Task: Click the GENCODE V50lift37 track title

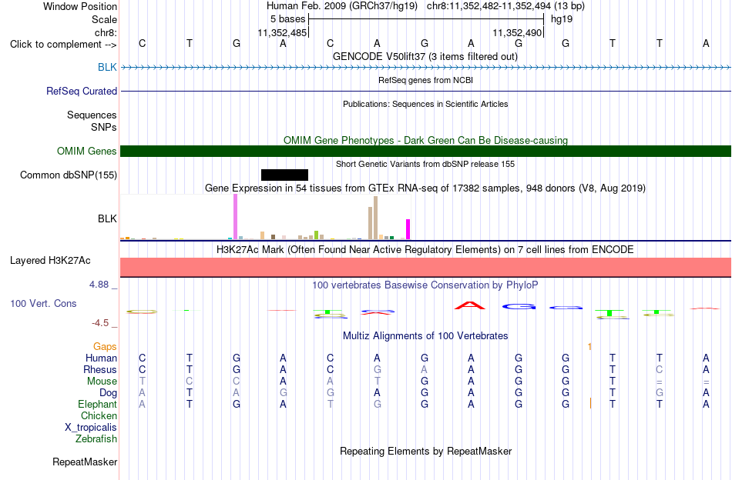Action: click(425, 56)
